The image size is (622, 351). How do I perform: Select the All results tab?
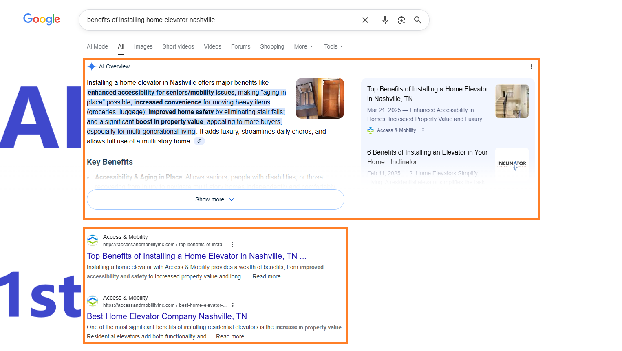pyautogui.click(x=121, y=46)
